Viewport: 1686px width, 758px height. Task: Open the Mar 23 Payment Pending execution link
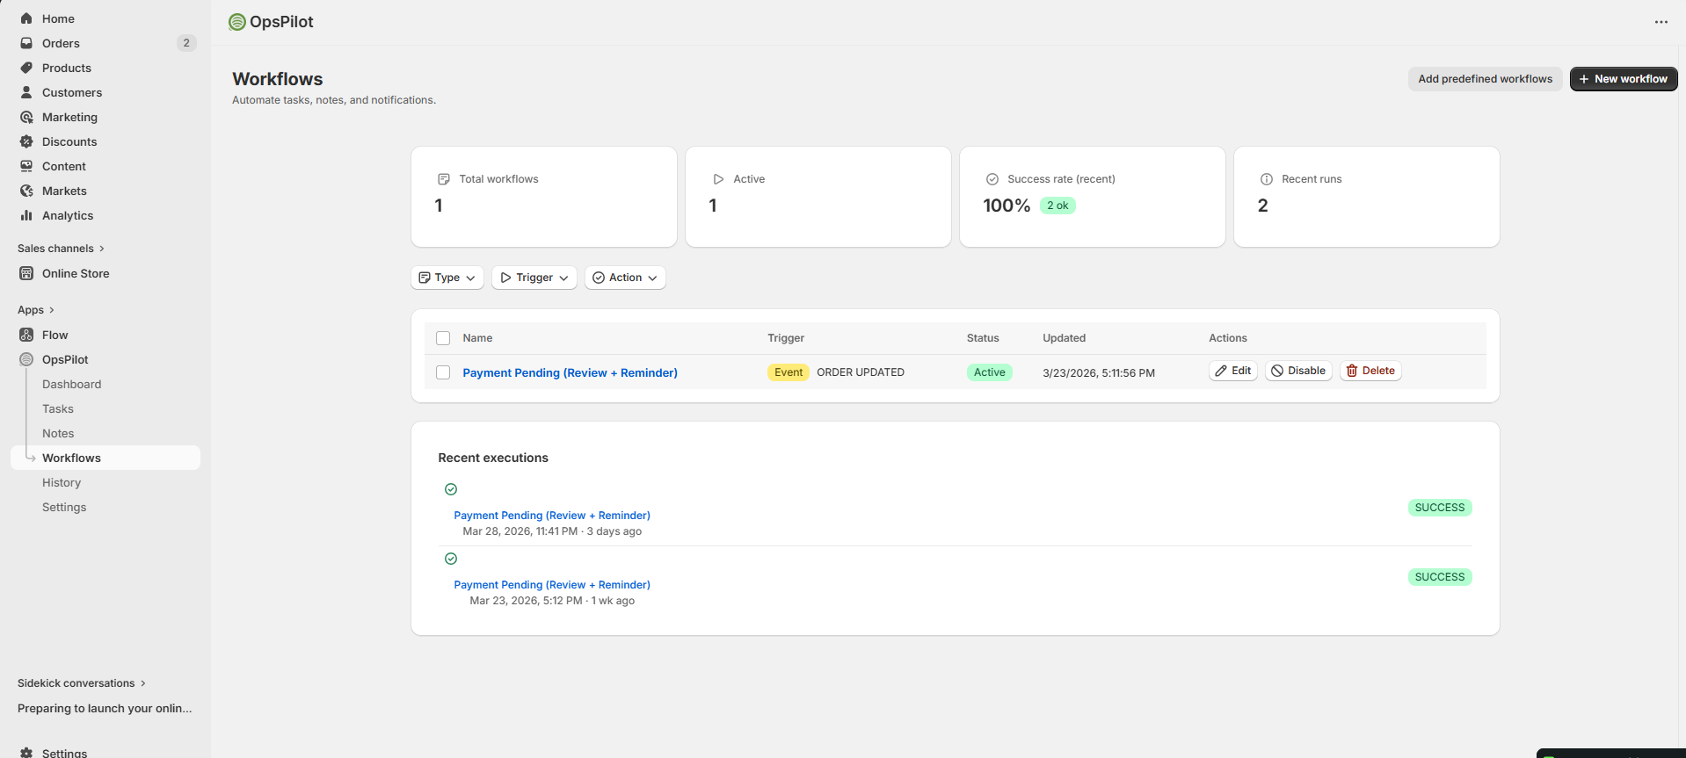point(552,585)
